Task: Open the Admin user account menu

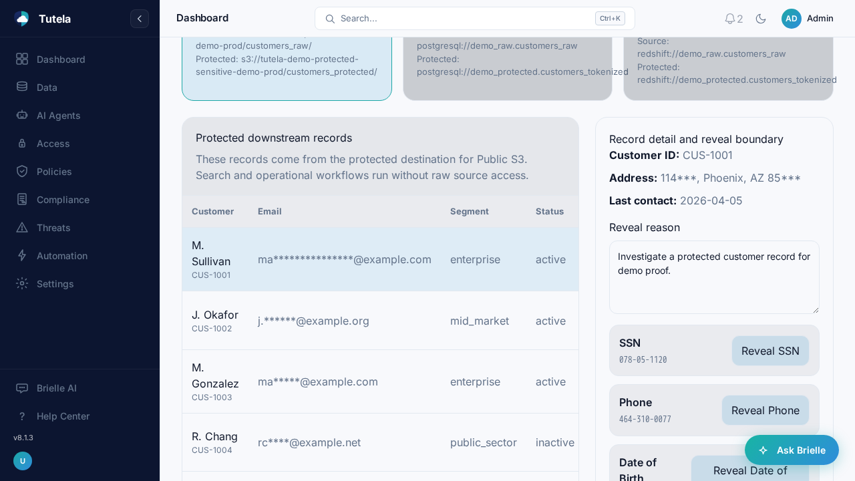Action: pos(808,19)
